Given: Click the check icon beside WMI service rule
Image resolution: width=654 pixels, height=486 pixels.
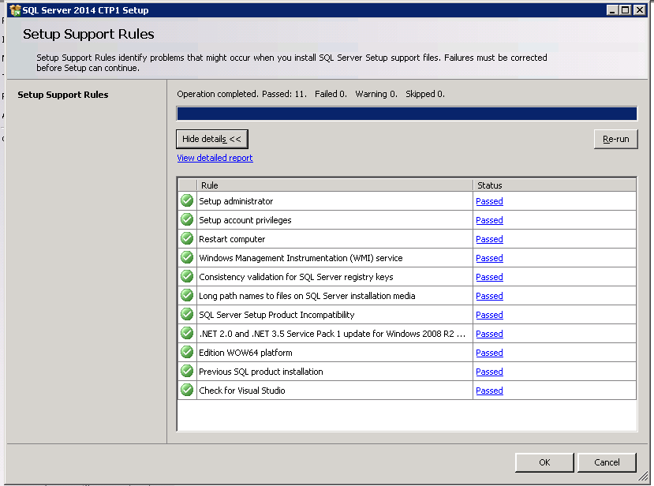Looking at the screenshot, I should click(187, 258).
